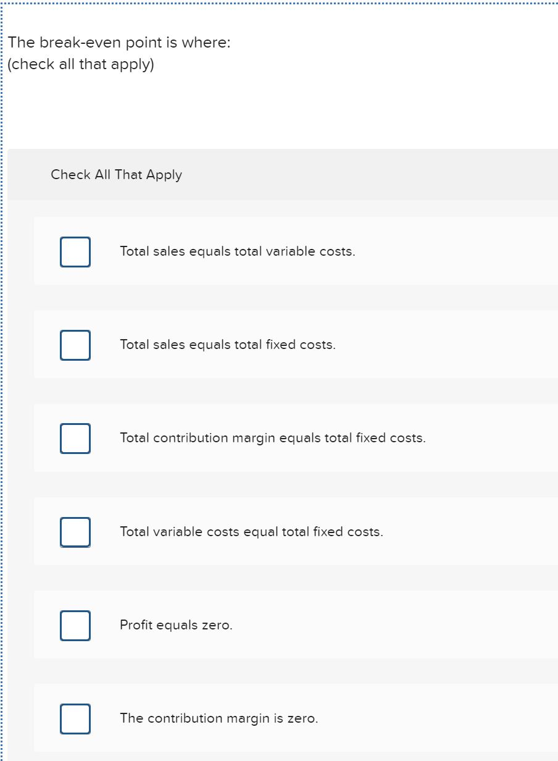Check the "The contribution margin is zero" checkbox
This screenshot has height=761, width=558.
pos(75,718)
